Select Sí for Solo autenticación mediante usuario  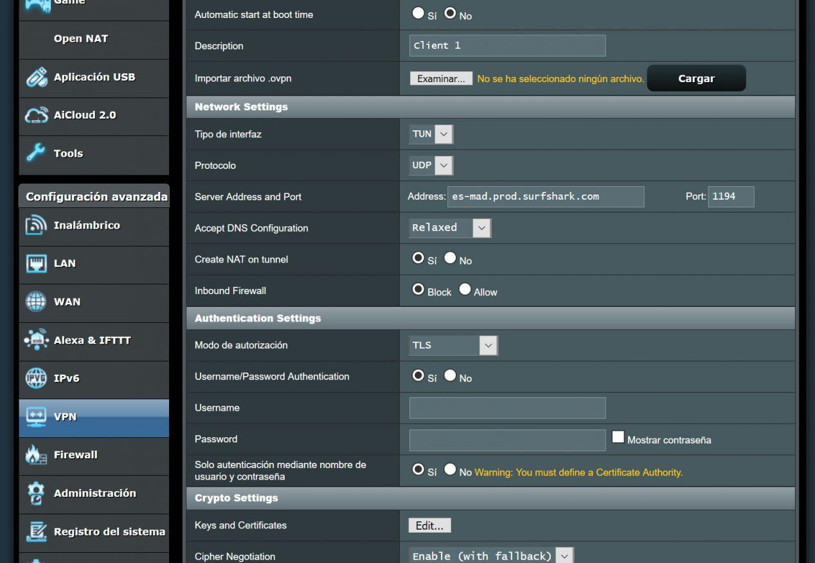click(x=418, y=469)
